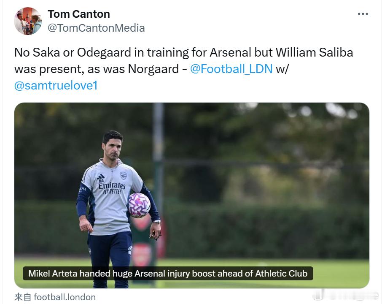Click the '来自' source prefix label
382x304 pixels.
tap(23, 297)
